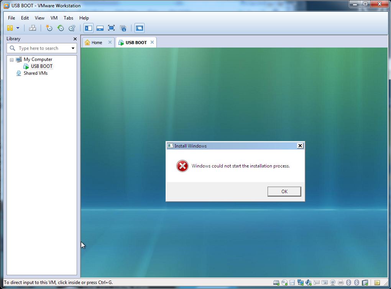Click the sound card status icon

click(309, 282)
